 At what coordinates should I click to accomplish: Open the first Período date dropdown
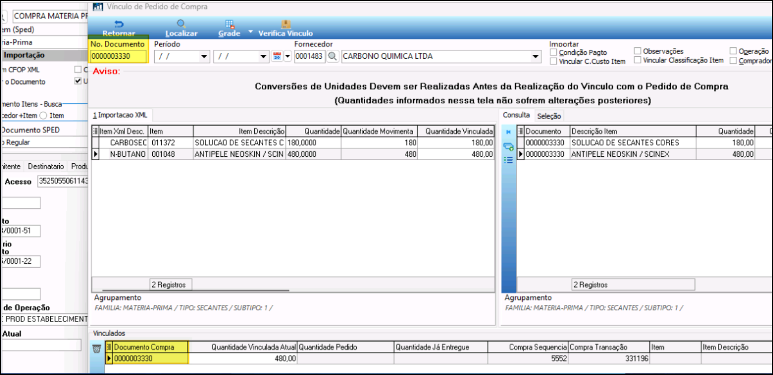click(204, 56)
